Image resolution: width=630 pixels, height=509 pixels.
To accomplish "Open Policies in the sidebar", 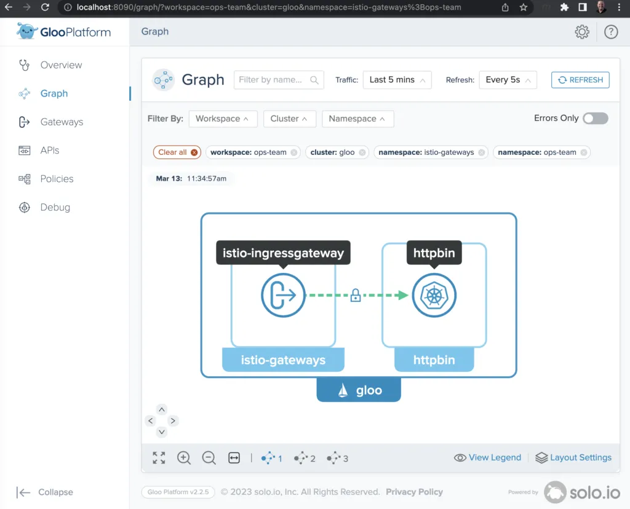I will (x=57, y=179).
